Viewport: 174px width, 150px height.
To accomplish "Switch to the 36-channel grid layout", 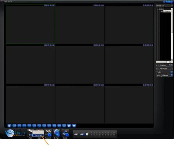I will click(x=74, y=126).
